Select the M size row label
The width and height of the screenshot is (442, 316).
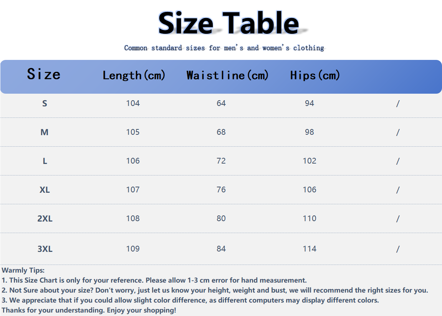click(x=45, y=132)
